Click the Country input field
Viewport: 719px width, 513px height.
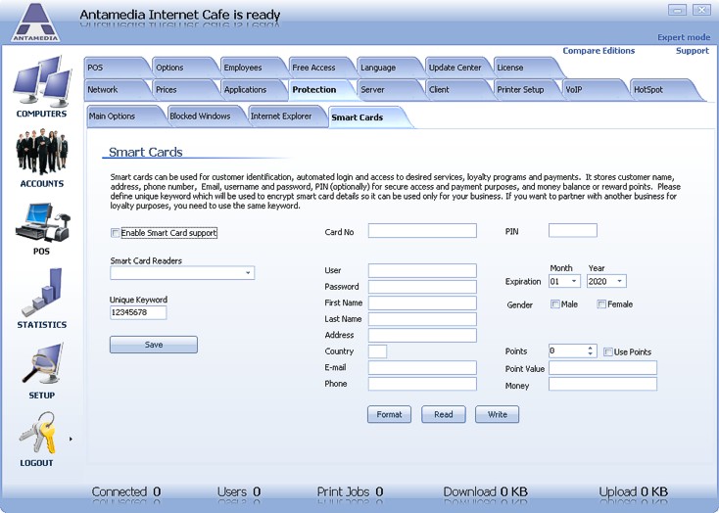pos(377,351)
